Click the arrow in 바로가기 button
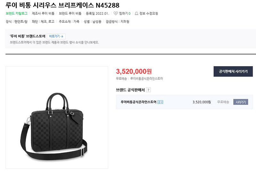Viewport: 256px width, 171px height. (x=62, y=36)
